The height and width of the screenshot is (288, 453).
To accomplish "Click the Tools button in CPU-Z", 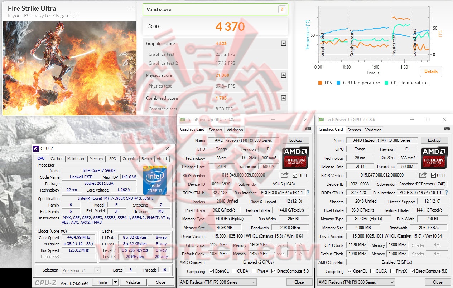I will pos(102,282).
